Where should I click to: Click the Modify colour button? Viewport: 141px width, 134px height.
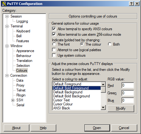(121, 108)
